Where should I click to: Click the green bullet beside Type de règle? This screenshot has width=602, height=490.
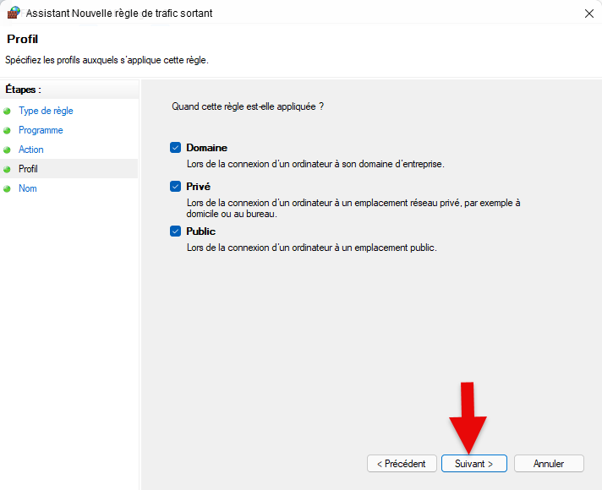[7, 112]
